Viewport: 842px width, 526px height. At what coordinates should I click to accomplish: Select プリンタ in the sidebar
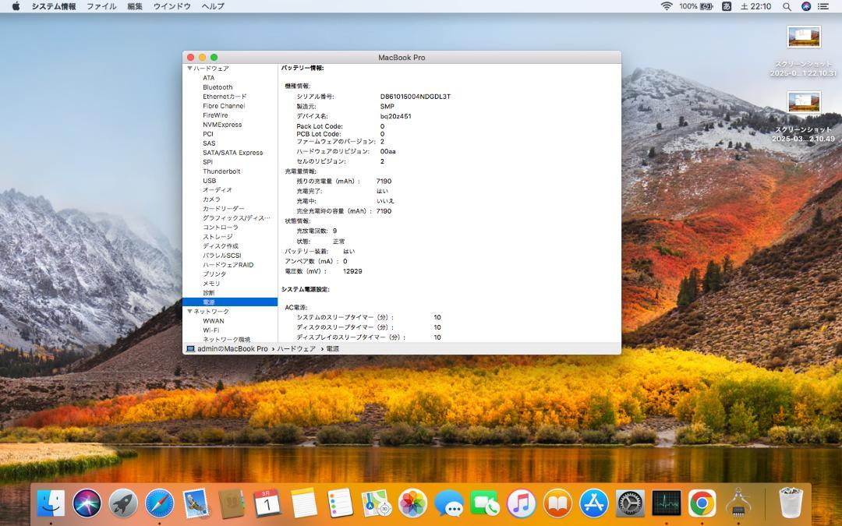214,274
